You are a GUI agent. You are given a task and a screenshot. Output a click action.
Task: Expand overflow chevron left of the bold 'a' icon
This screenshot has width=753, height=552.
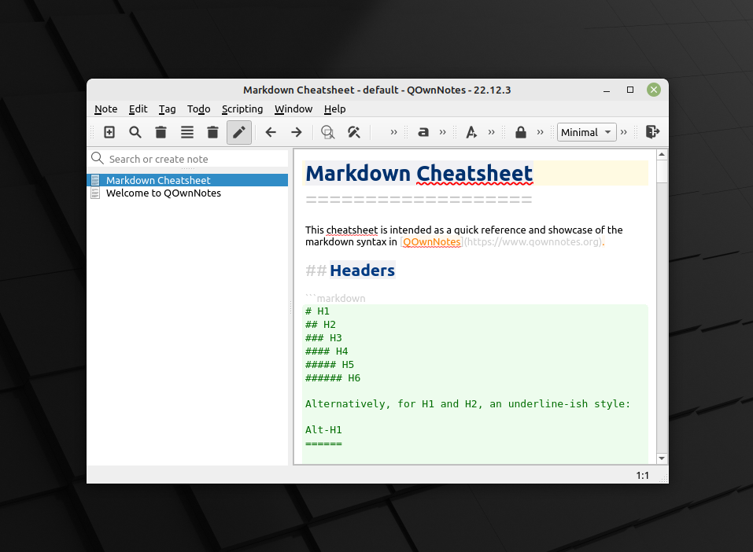[x=393, y=132]
